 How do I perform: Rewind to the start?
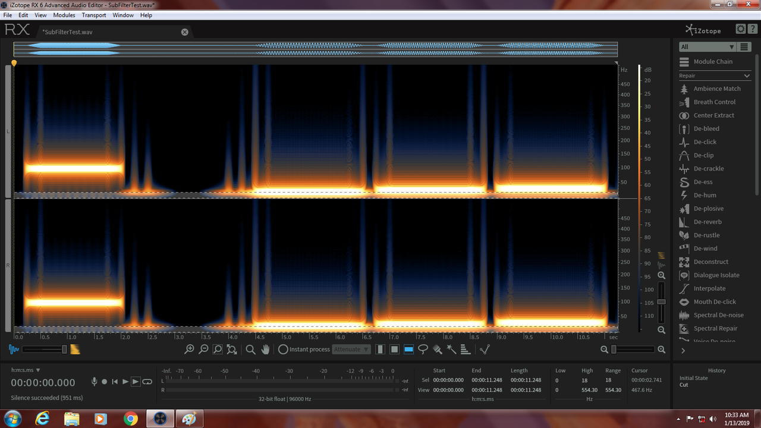click(115, 382)
